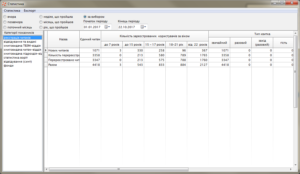This screenshot has height=174, width=300.
Task: Choose 'поточний місяць' radio button
Action: pyautogui.click(x=5, y=28)
